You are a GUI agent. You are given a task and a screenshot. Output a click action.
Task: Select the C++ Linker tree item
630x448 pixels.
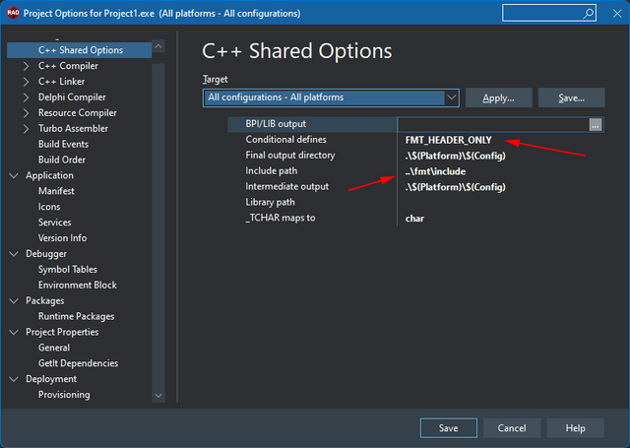click(x=61, y=82)
